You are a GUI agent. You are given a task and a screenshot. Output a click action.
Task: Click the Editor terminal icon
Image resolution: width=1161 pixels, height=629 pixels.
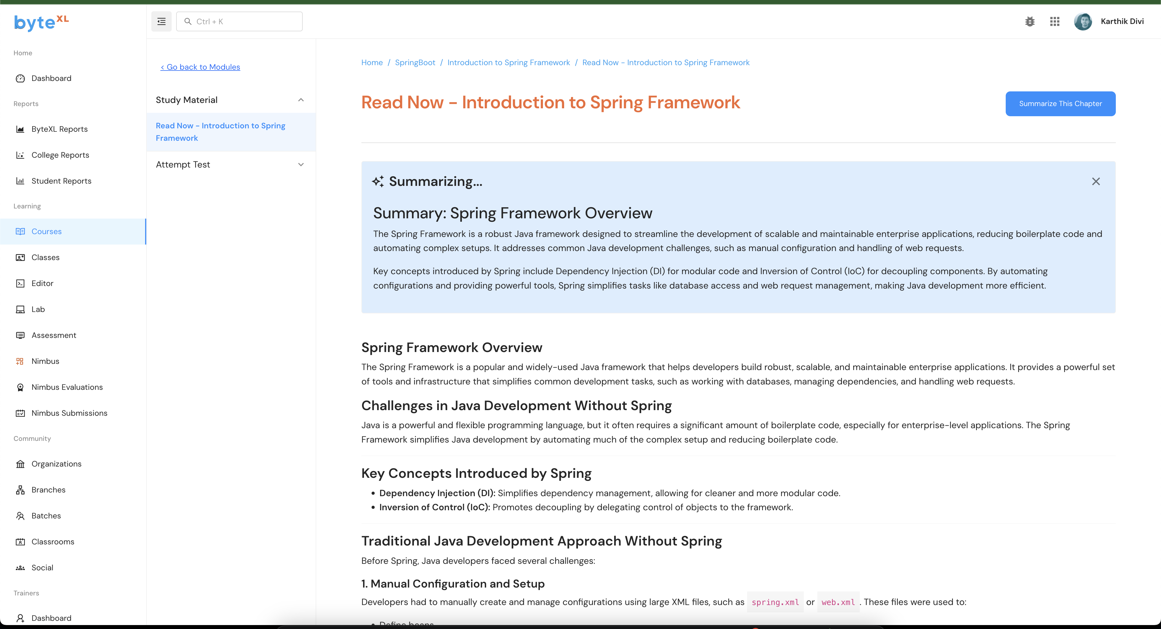(x=20, y=284)
